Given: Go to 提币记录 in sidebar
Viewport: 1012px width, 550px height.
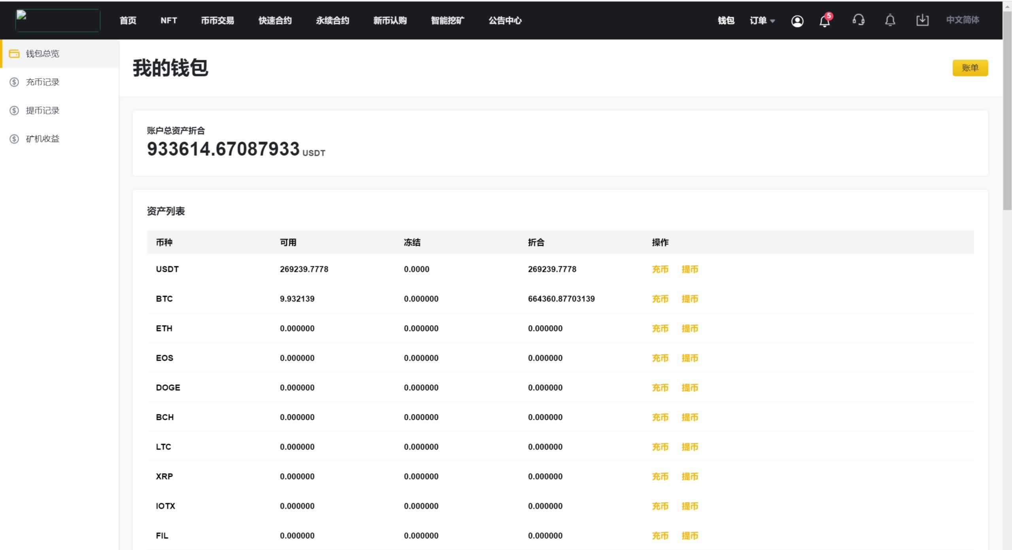Looking at the screenshot, I should pyautogui.click(x=42, y=111).
